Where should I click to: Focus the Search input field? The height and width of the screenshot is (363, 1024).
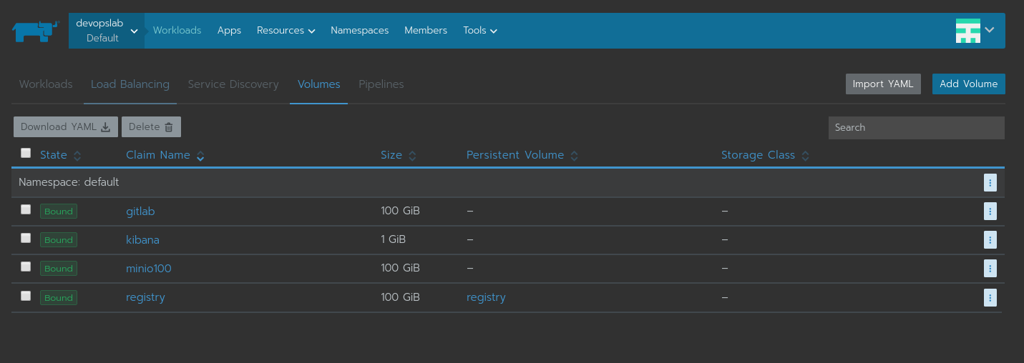pyautogui.click(x=917, y=128)
